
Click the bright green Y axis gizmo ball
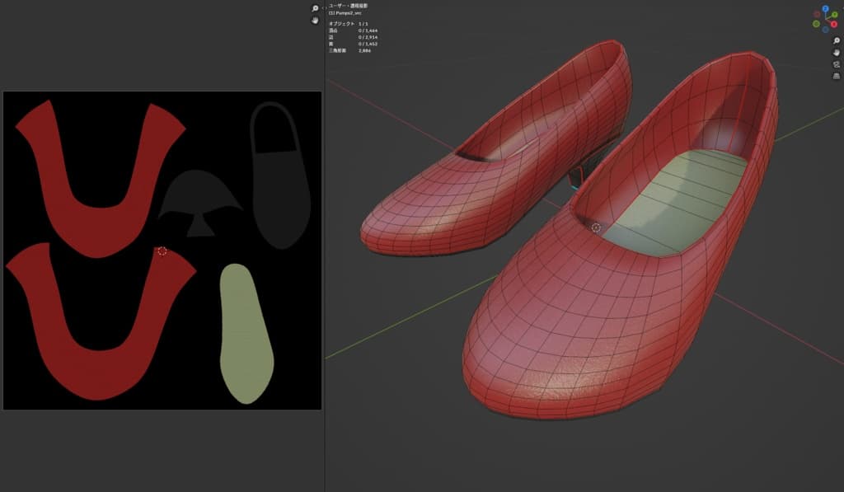tap(835, 15)
